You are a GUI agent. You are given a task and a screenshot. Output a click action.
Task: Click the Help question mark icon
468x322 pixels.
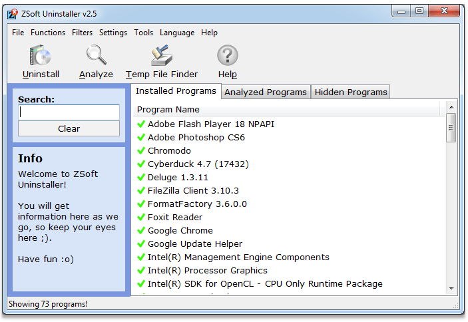point(228,55)
